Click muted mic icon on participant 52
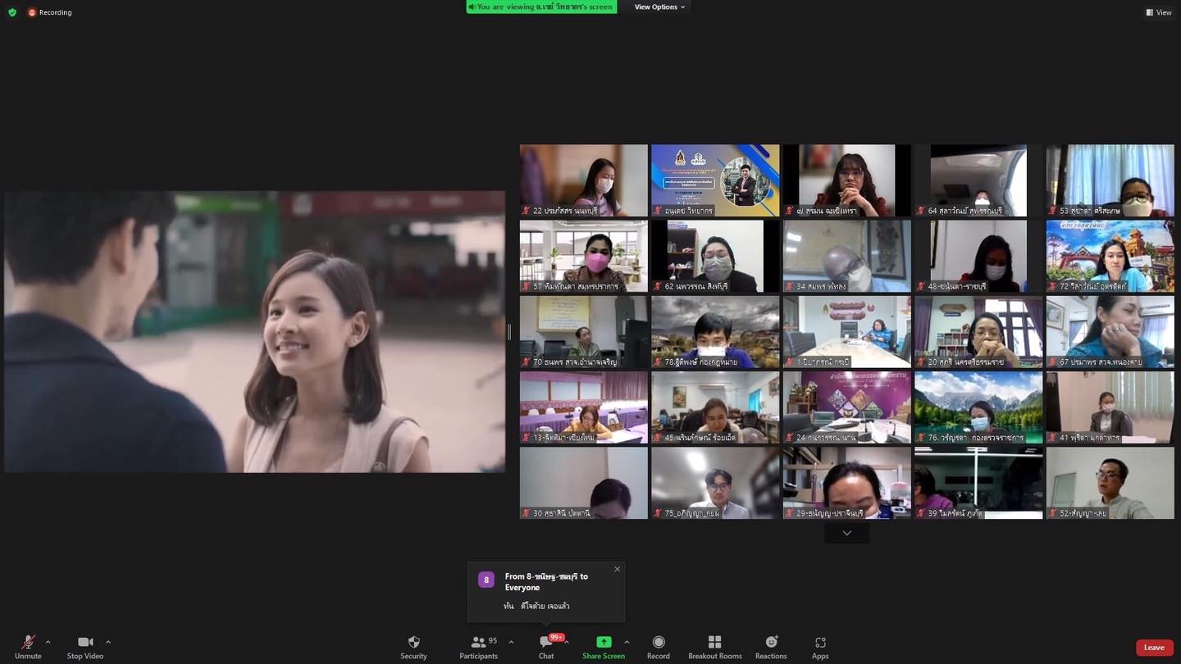The width and height of the screenshot is (1181, 664). pos(1053,513)
